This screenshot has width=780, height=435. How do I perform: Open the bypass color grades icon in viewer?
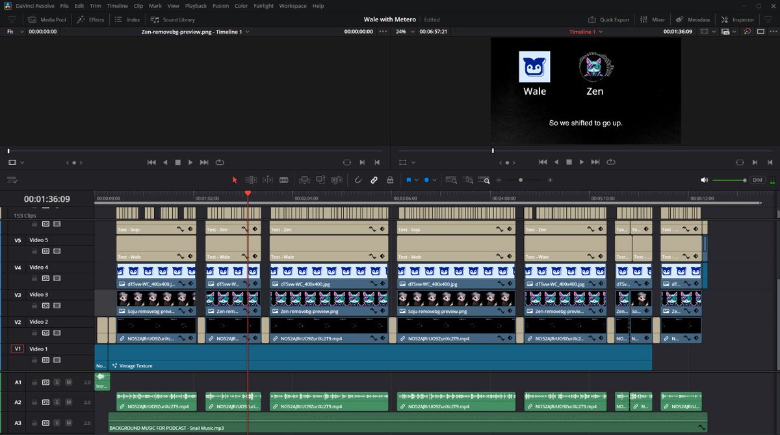748,31
